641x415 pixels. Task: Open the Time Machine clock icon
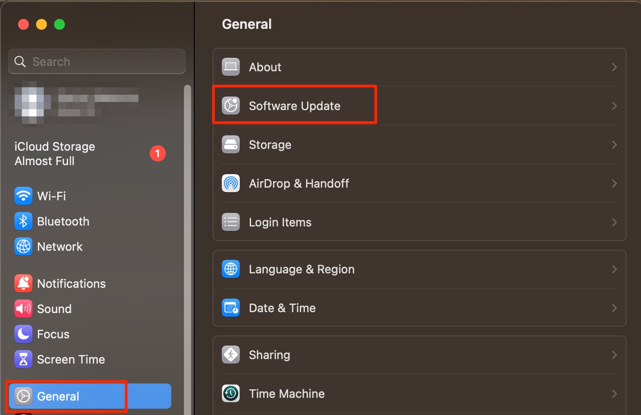231,393
